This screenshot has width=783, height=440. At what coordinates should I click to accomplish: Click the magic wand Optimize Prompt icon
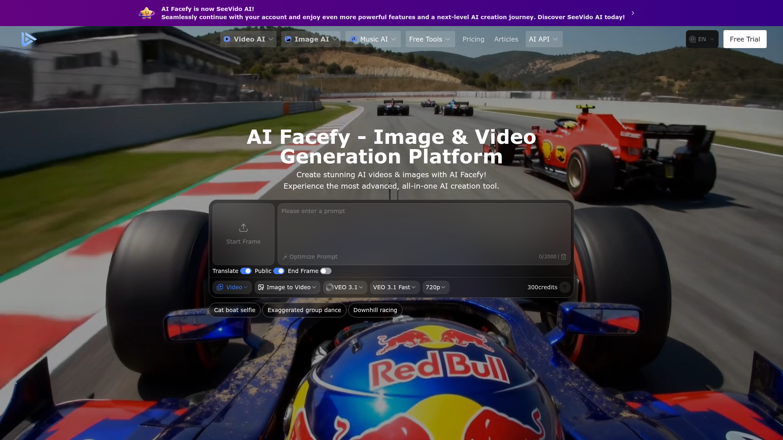tap(285, 257)
